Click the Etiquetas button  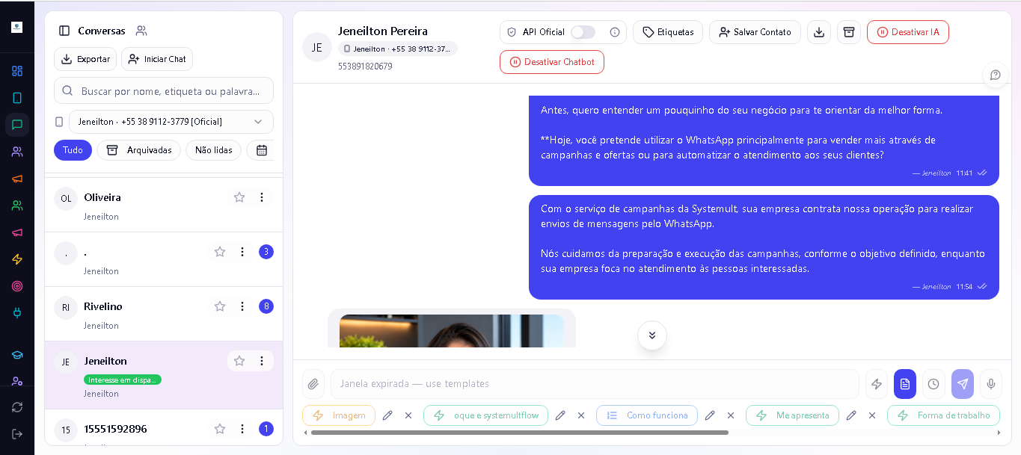668,32
